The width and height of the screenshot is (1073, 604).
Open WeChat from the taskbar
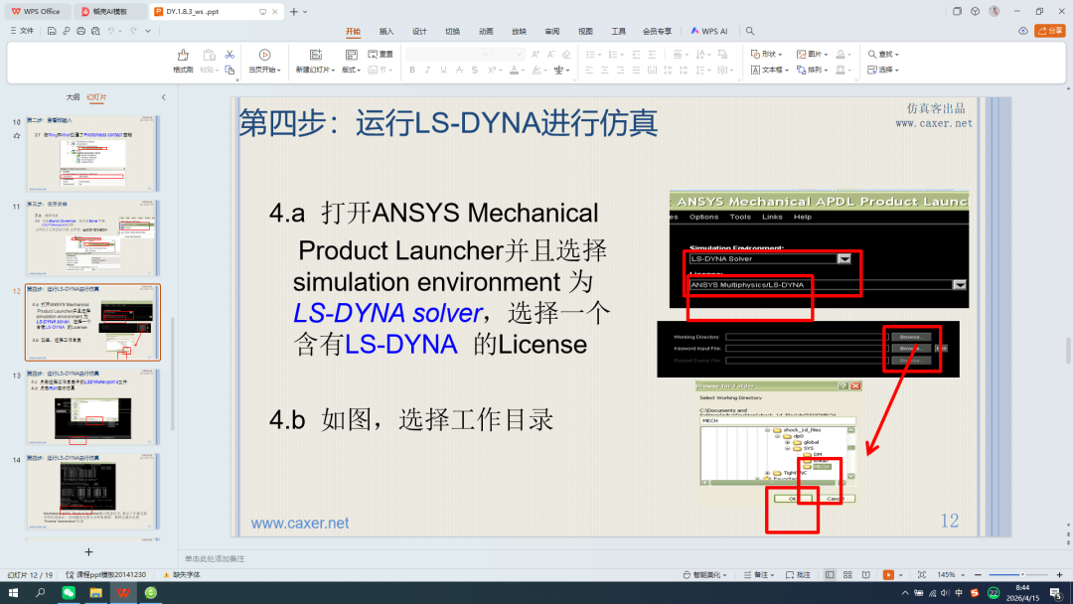(x=69, y=593)
